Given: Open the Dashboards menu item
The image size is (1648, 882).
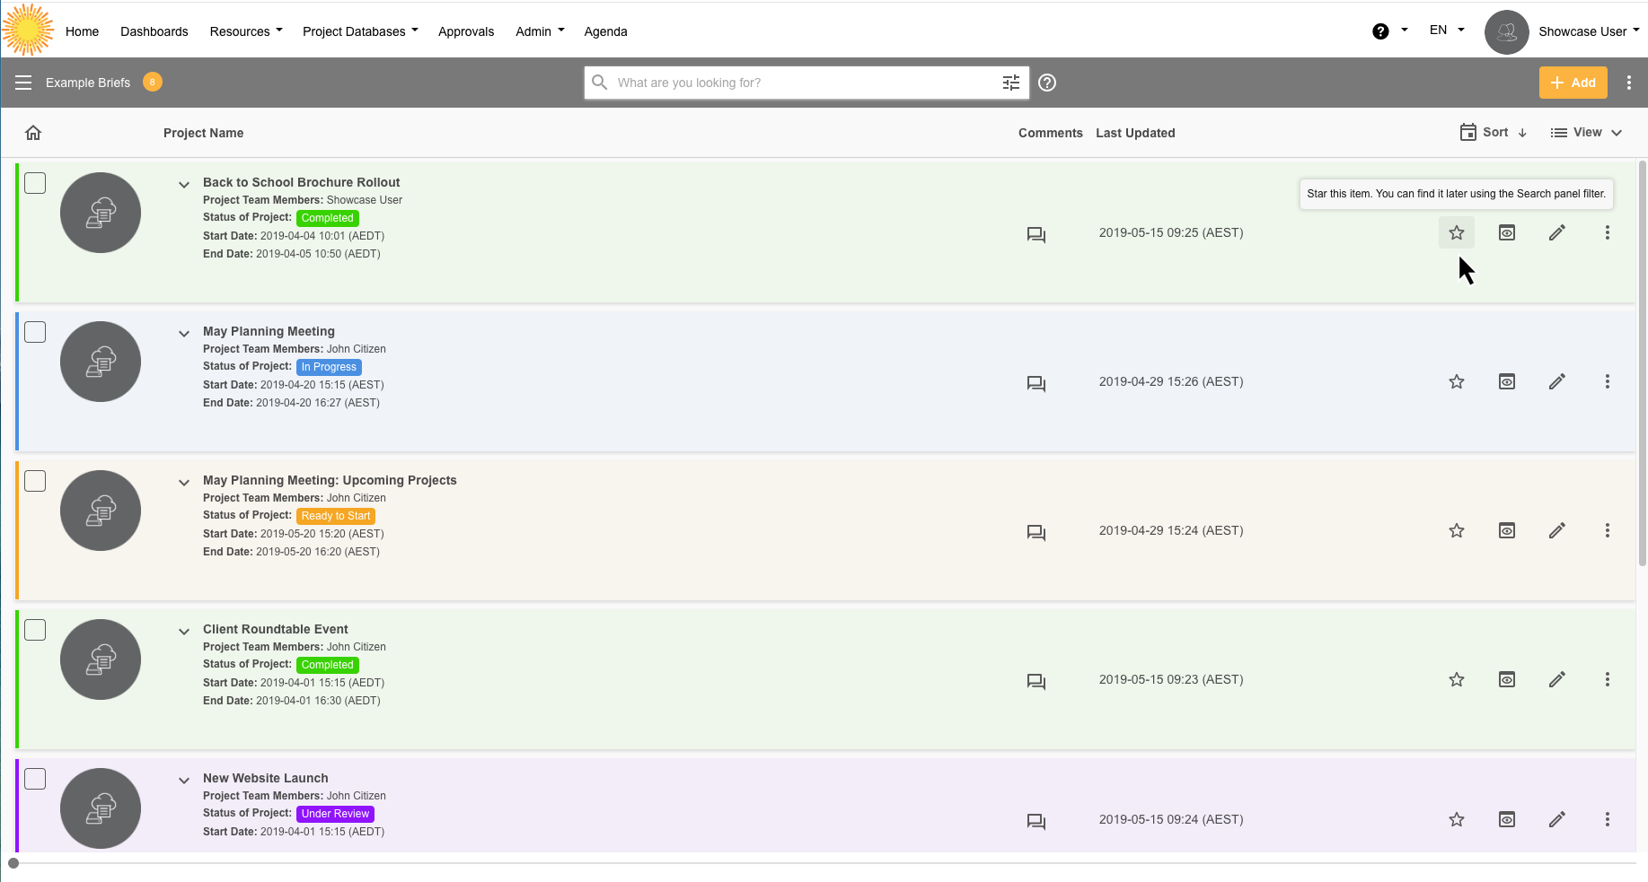Looking at the screenshot, I should 154,31.
